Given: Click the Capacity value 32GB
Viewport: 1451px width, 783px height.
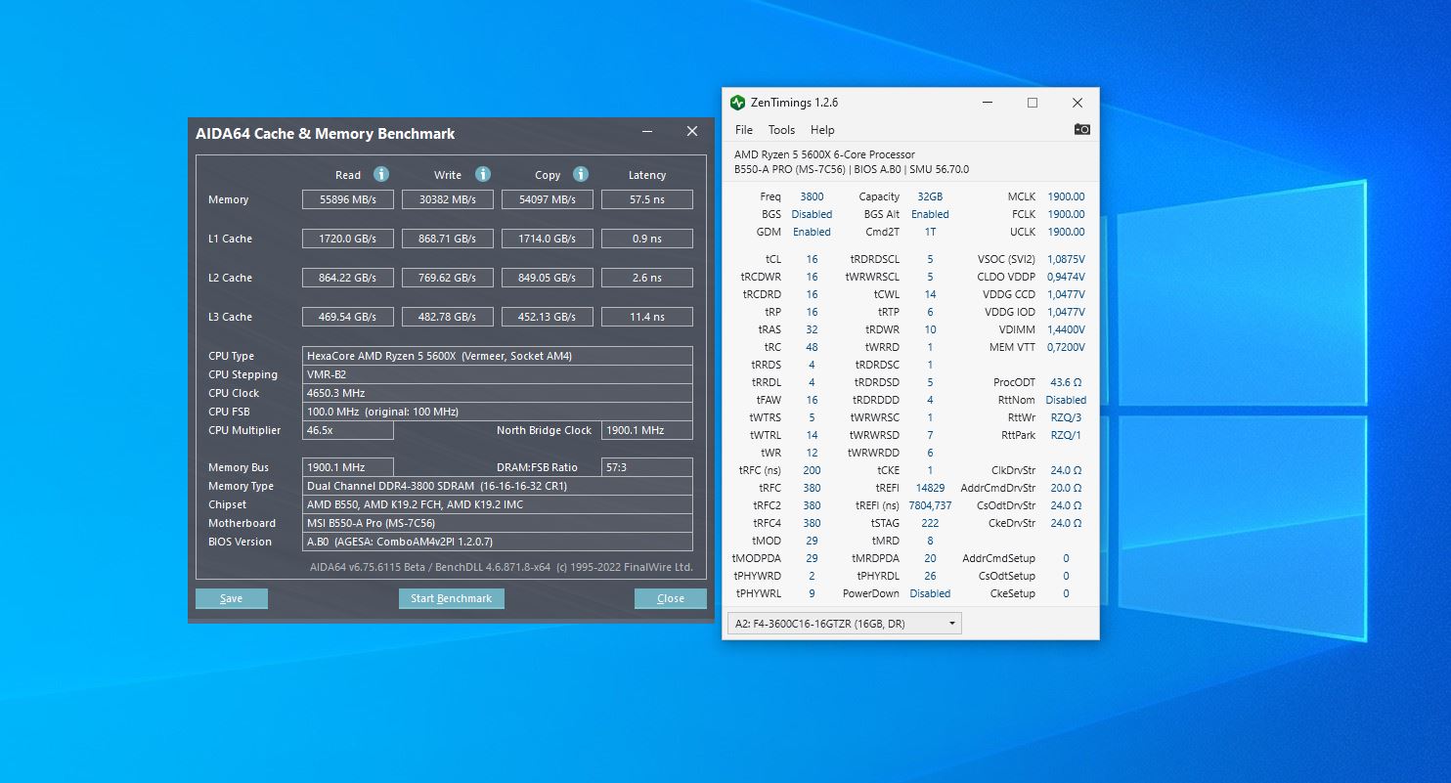Looking at the screenshot, I should pos(930,196).
